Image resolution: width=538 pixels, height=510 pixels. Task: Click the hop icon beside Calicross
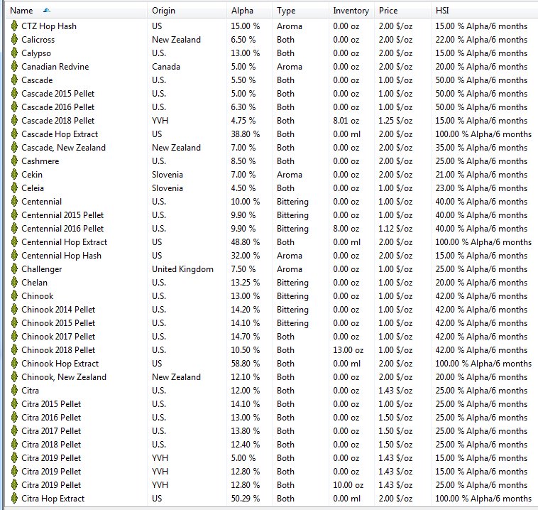coord(14,40)
